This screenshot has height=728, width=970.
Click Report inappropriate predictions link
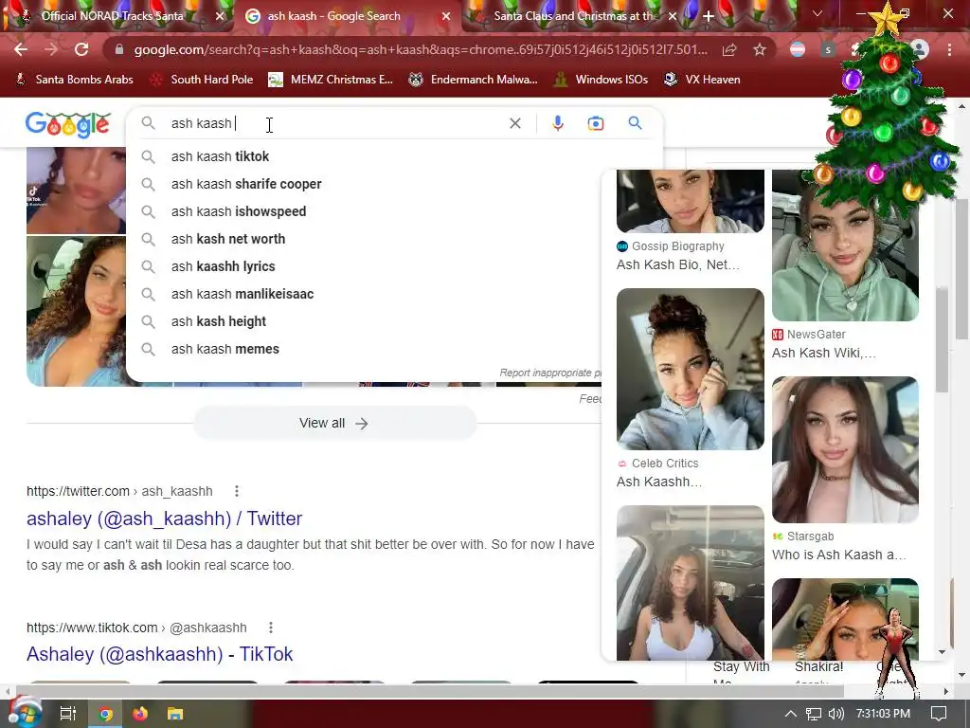(550, 373)
